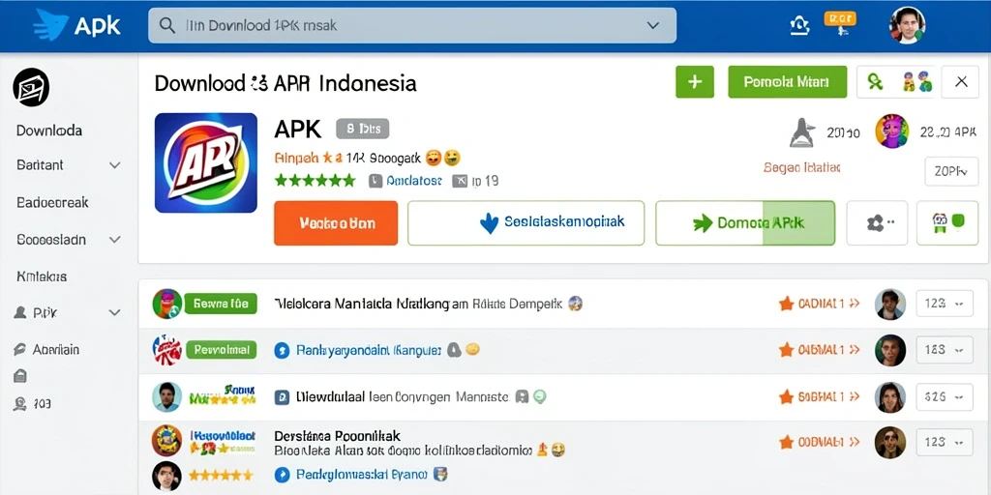The image size is (991, 495).
Task: Open the large APK app icon
Action: coord(206,162)
